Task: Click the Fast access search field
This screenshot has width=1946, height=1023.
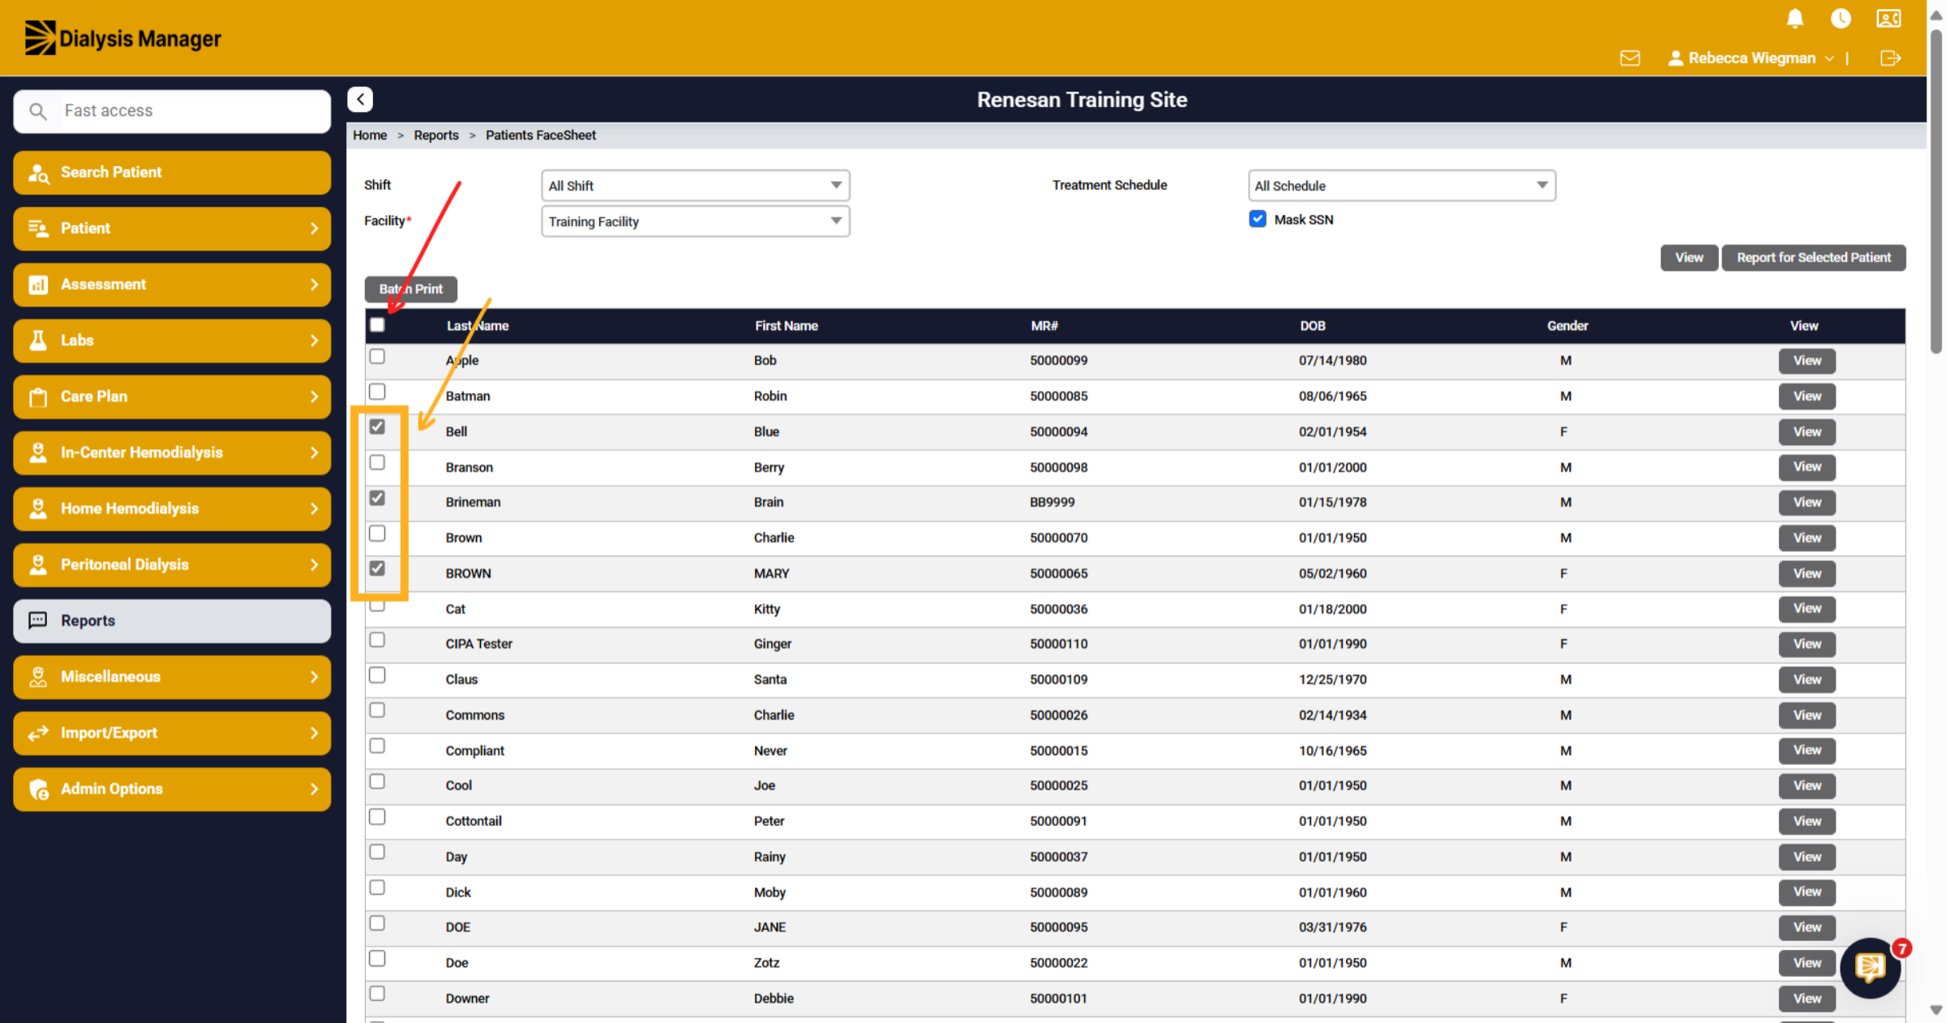Action: (x=172, y=111)
